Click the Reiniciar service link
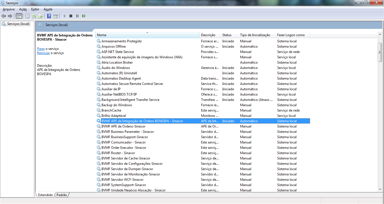This screenshot has width=384, height=204. click(44, 53)
